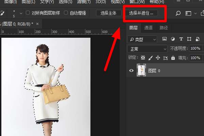Lock image pixels brush icon
204x136 pixels.
click(x=150, y=58)
